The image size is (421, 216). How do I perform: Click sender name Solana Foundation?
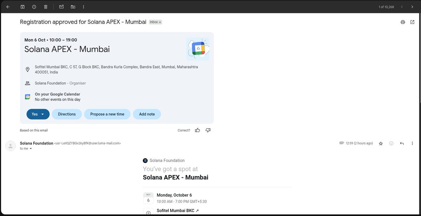point(36,143)
